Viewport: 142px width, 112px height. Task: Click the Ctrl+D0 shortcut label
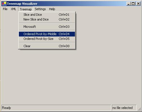(x=64, y=46)
